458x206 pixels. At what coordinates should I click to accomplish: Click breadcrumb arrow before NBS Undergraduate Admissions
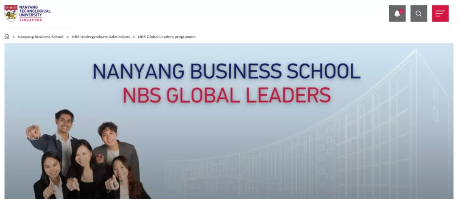67,37
